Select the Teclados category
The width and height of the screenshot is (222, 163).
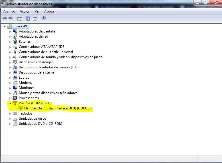point(25,113)
